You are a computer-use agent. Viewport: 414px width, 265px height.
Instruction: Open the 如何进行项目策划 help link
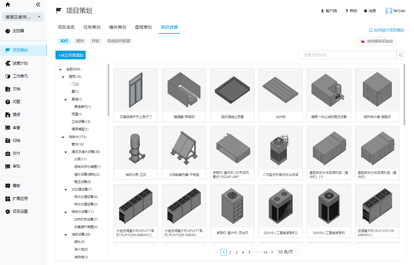[x=387, y=30]
